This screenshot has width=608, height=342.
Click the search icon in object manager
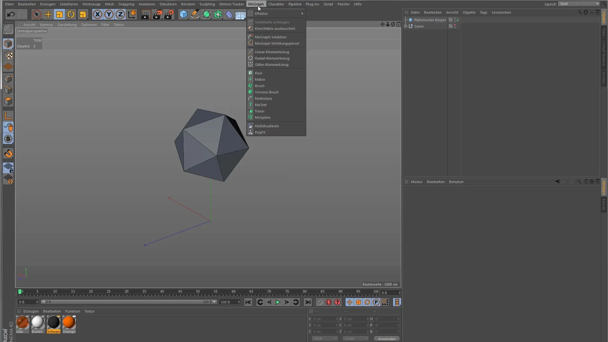pyautogui.click(x=580, y=12)
